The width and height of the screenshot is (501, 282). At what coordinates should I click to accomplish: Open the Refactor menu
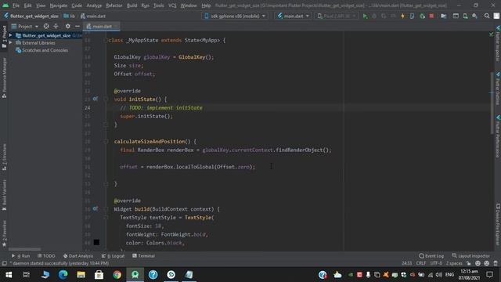click(114, 5)
